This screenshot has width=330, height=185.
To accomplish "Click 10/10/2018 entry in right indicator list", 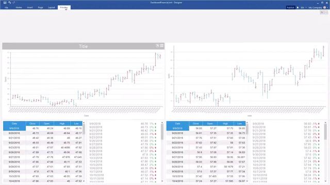I will coord(286,175).
